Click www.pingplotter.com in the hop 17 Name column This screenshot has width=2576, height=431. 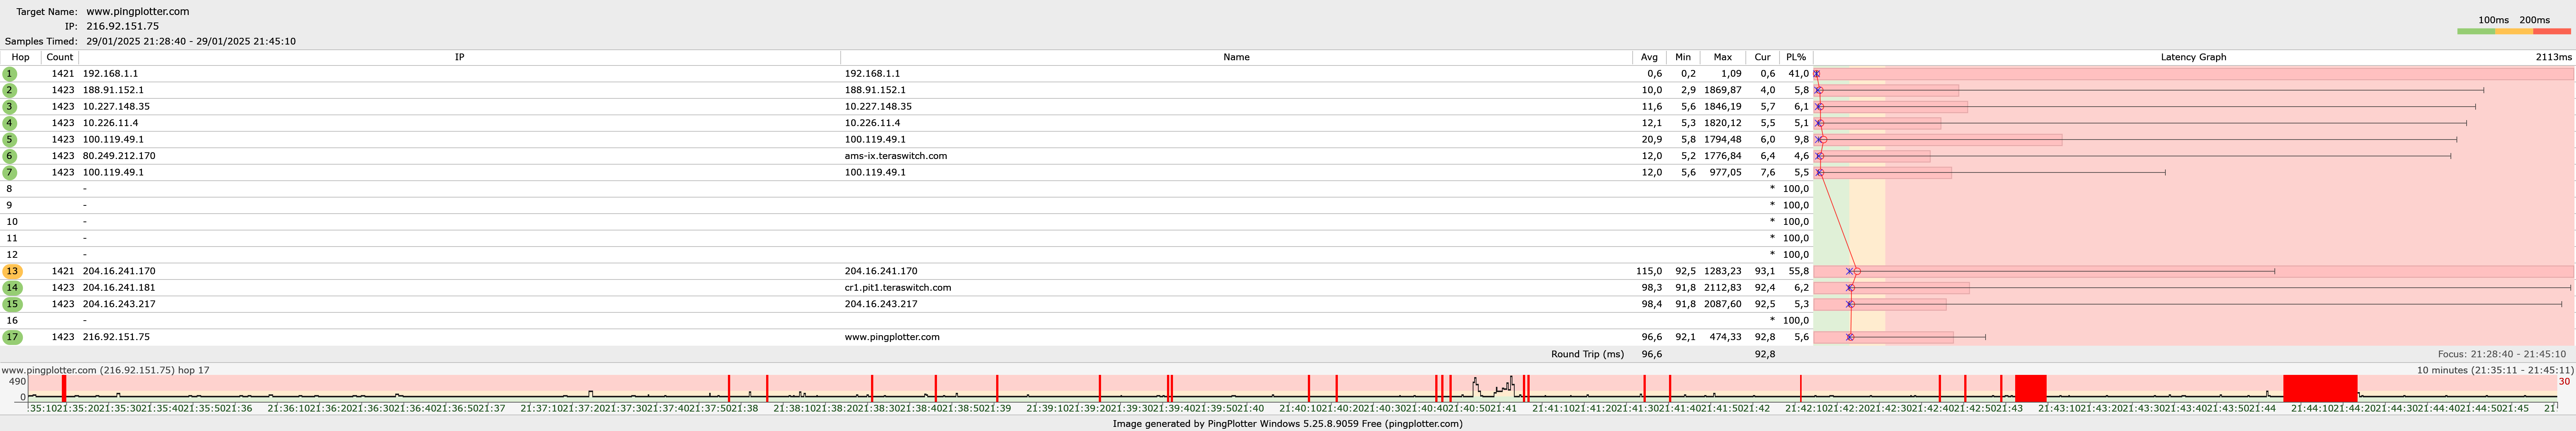(x=892, y=337)
